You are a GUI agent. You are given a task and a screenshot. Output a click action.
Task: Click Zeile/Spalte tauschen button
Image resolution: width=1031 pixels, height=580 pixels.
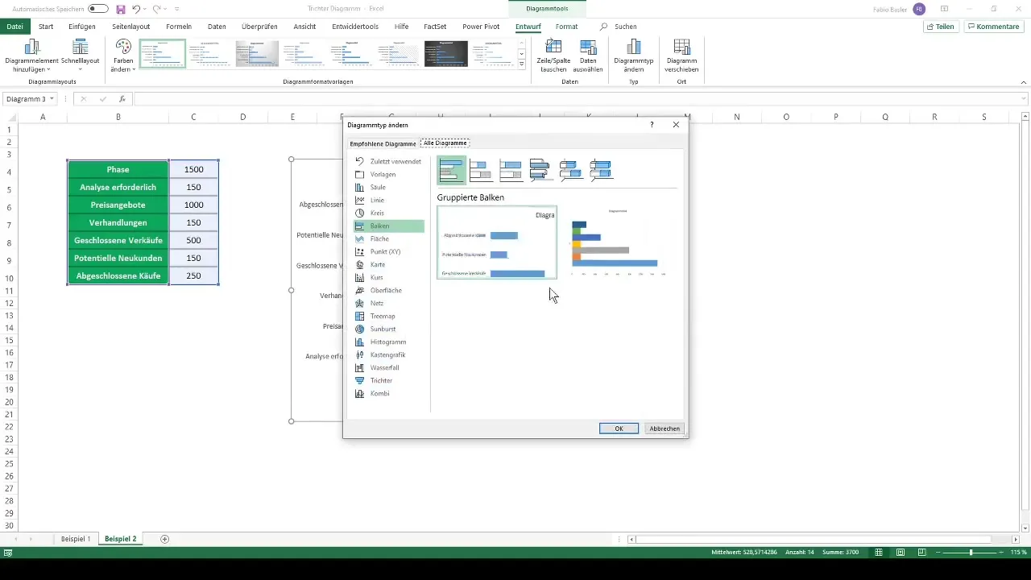tap(553, 56)
